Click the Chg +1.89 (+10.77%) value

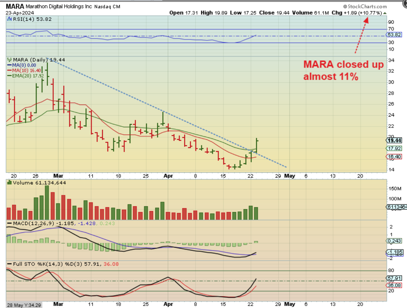point(357,13)
